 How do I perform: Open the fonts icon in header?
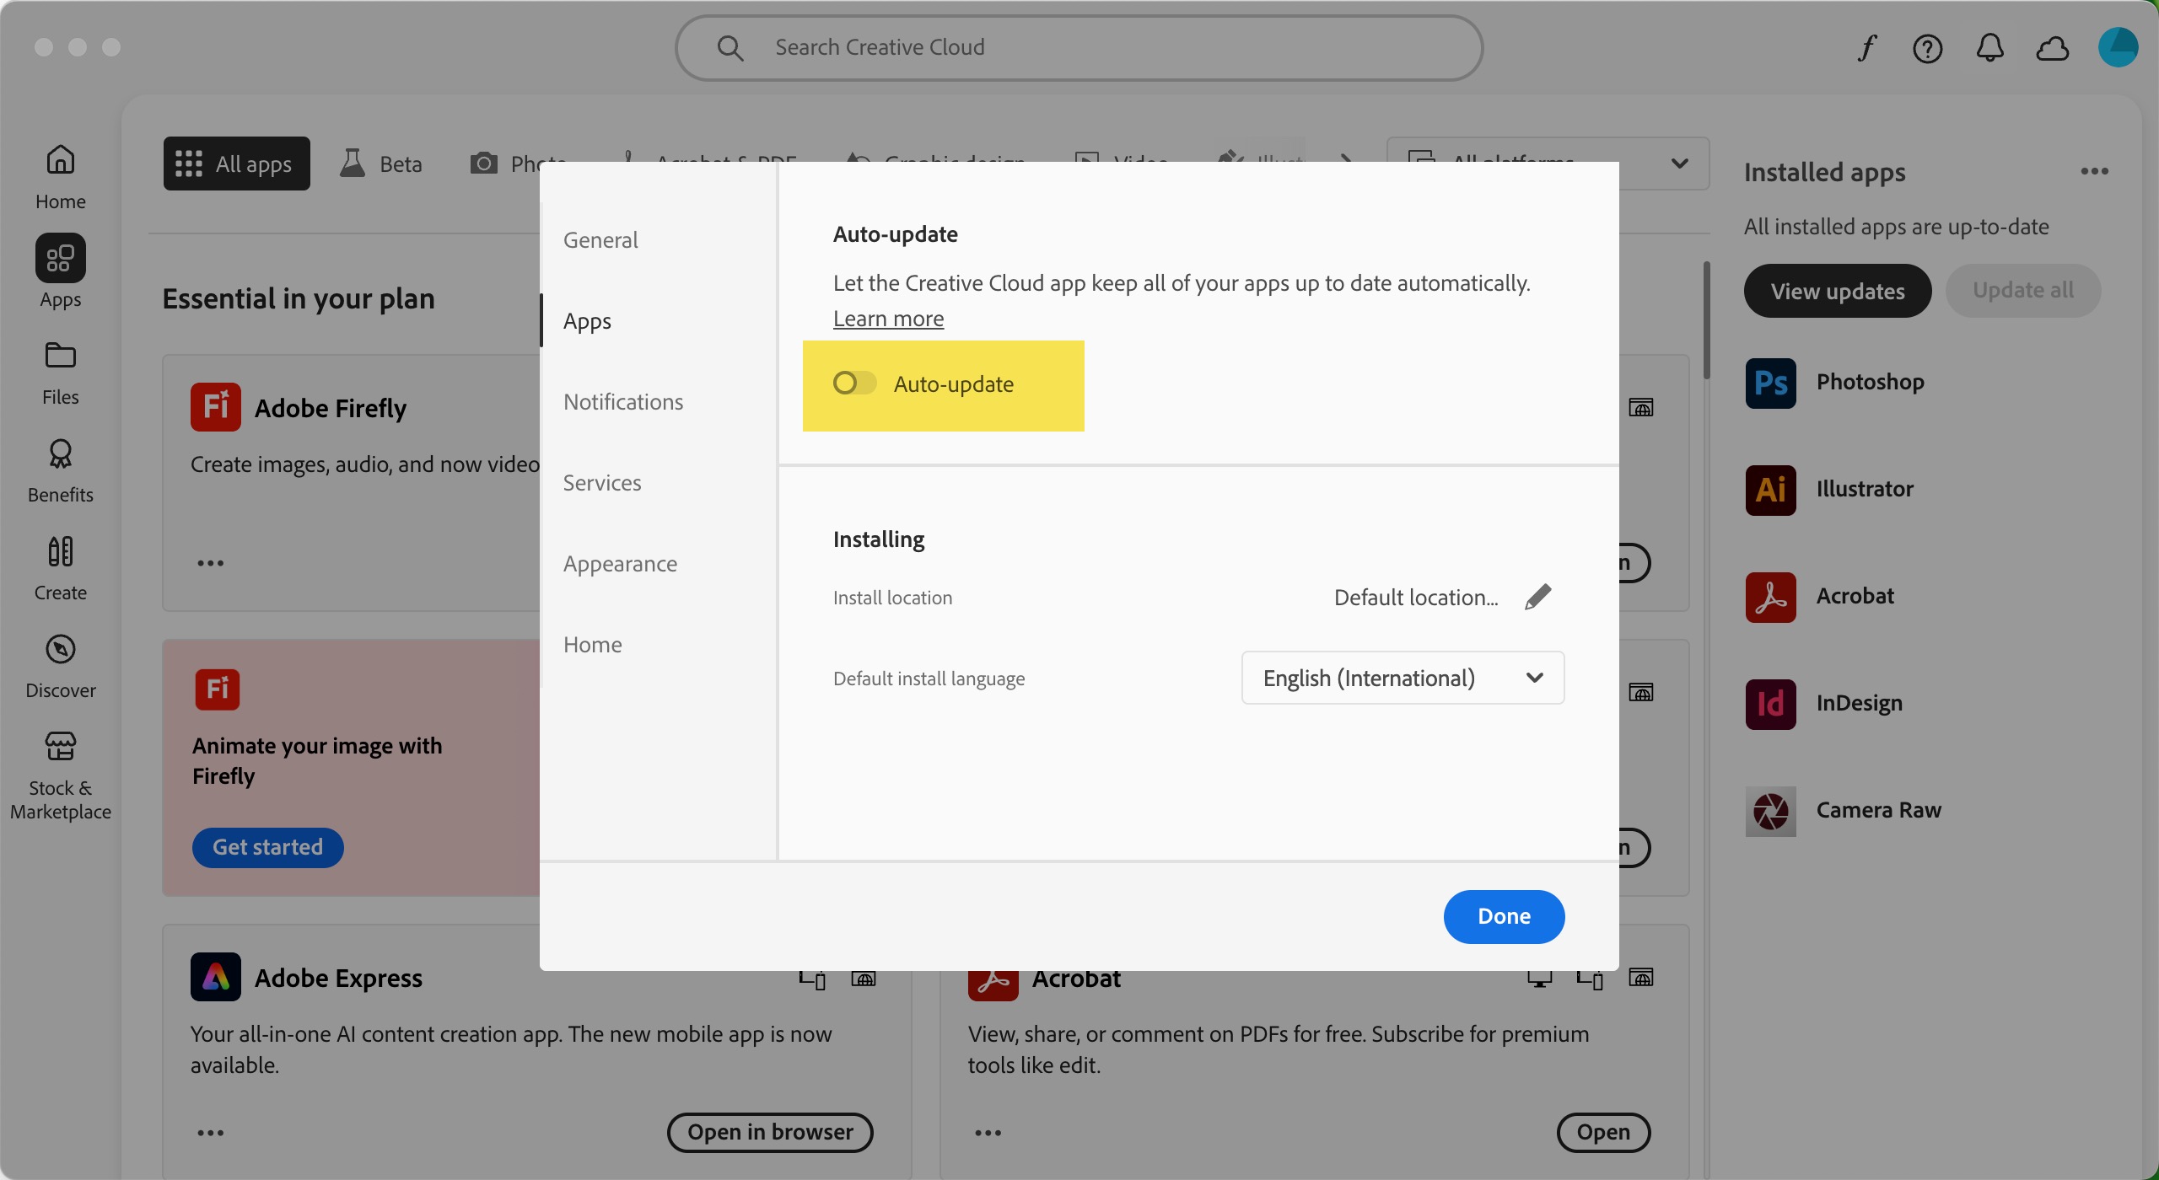tap(1866, 48)
